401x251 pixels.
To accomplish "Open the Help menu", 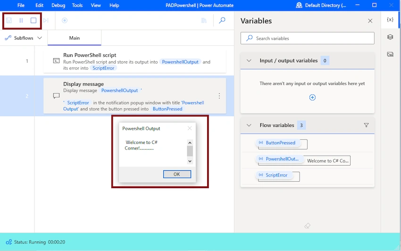I will (x=114, y=5).
